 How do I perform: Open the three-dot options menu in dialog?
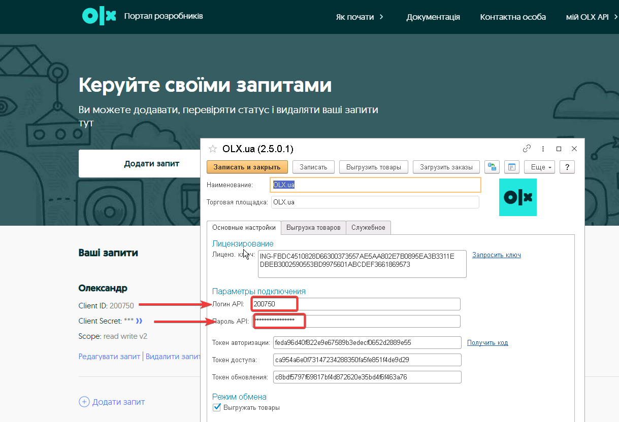(x=543, y=149)
